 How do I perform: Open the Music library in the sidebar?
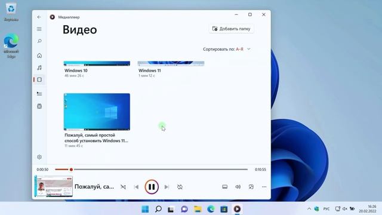(39, 67)
